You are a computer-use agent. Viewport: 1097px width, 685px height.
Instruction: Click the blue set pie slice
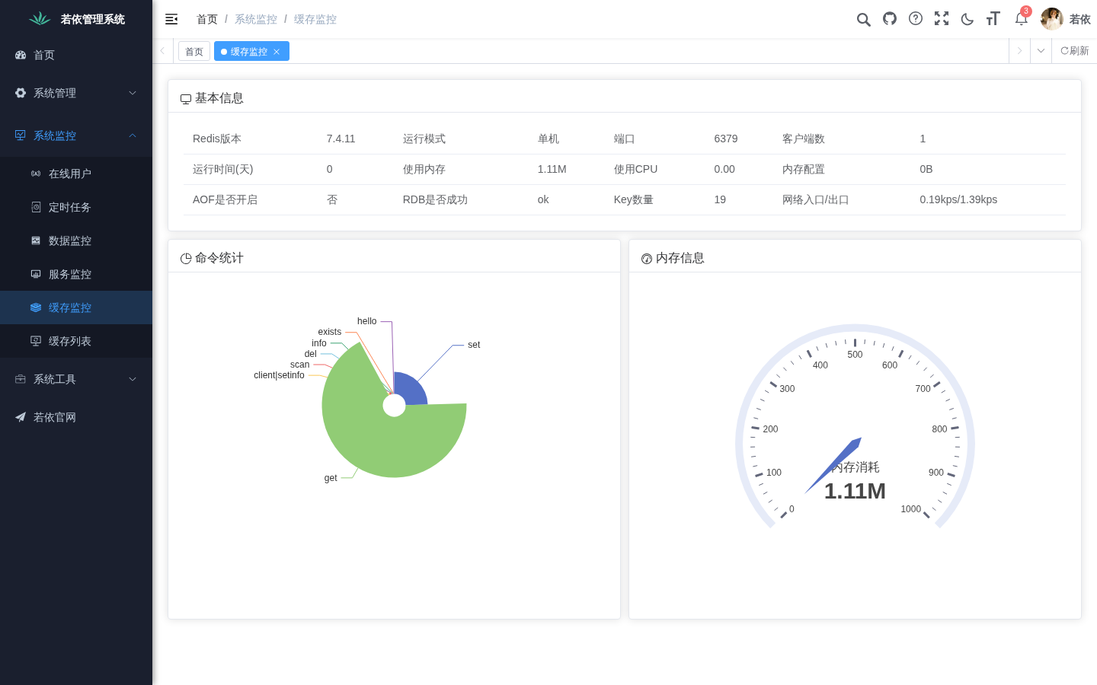(411, 390)
